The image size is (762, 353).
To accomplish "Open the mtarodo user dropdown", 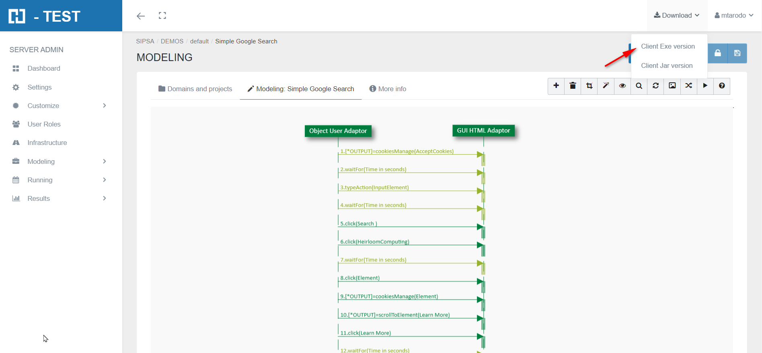I will point(734,16).
